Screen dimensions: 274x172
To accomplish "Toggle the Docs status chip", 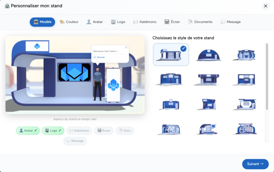I will click(x=125, y=131).
